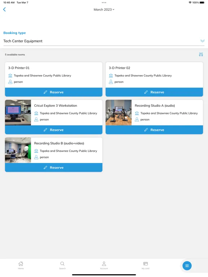Open the March 2023 month selector

click(x=104, y=9)
